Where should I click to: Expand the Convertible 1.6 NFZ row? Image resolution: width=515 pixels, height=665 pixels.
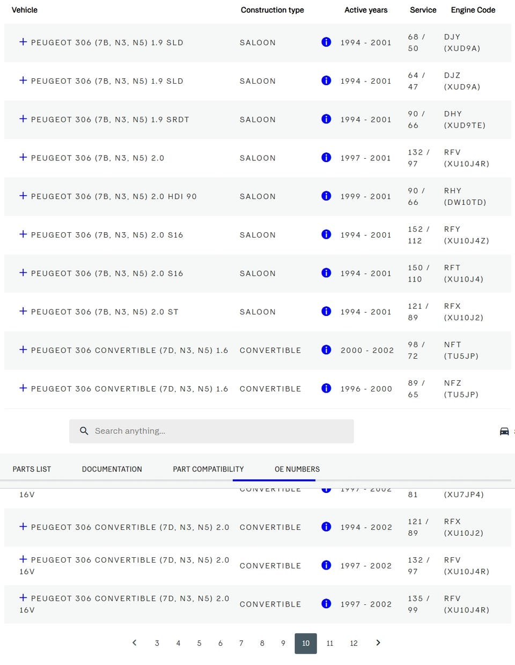[x=23, y=388]
